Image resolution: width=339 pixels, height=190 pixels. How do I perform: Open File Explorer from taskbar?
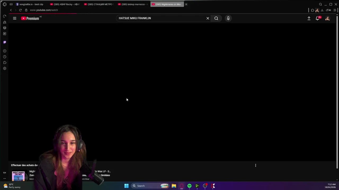(174, 186)
